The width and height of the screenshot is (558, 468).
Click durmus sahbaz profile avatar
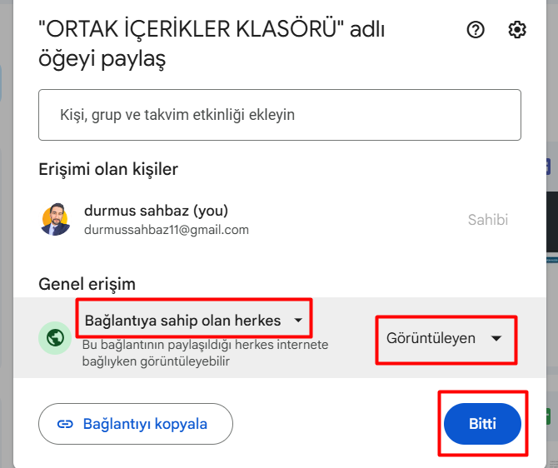pos(55,219)
